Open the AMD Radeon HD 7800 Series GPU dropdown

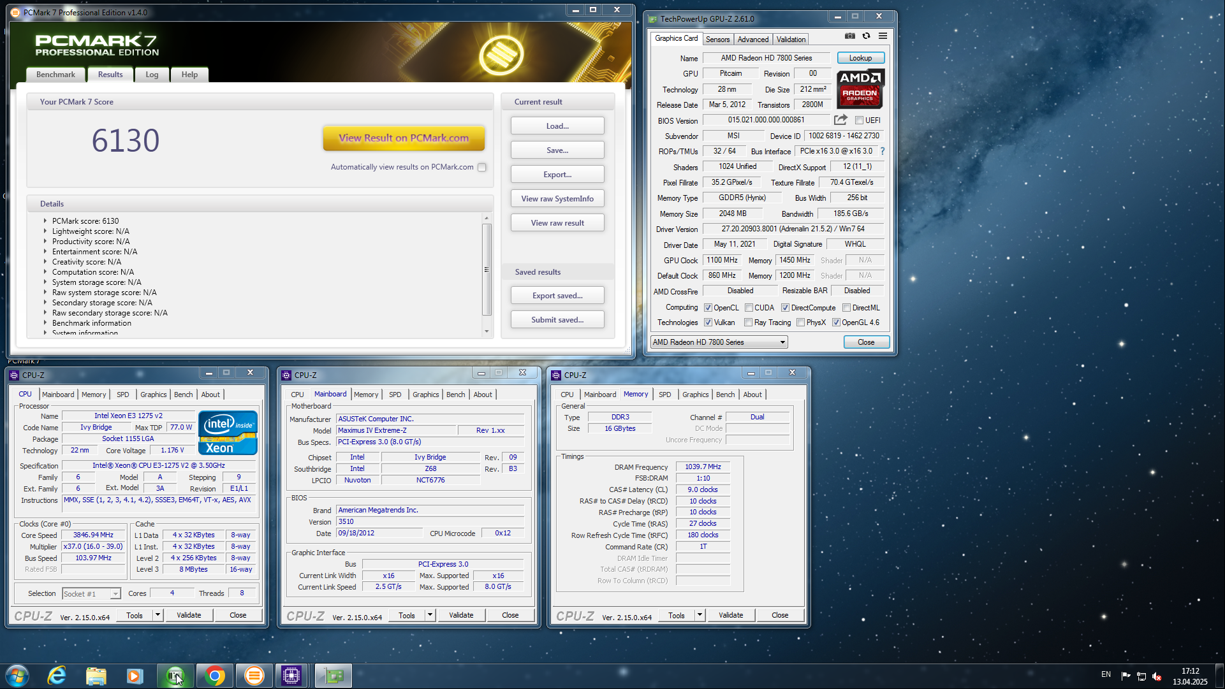pos(719,342)
